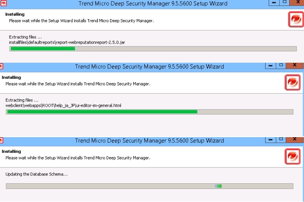Click progress bar under ui-editor-im-general.html path
304x202 pixels.
click(149, 112)
